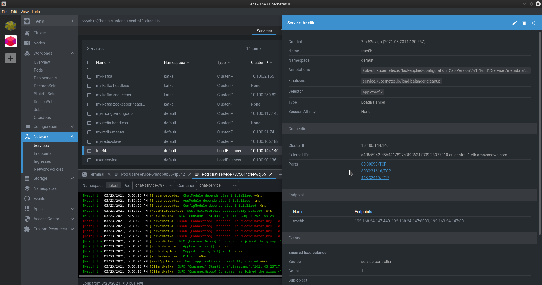Screen dimensions: 542x285
Task: Open the Namespaces layers icon
Action: coord(27,188)
